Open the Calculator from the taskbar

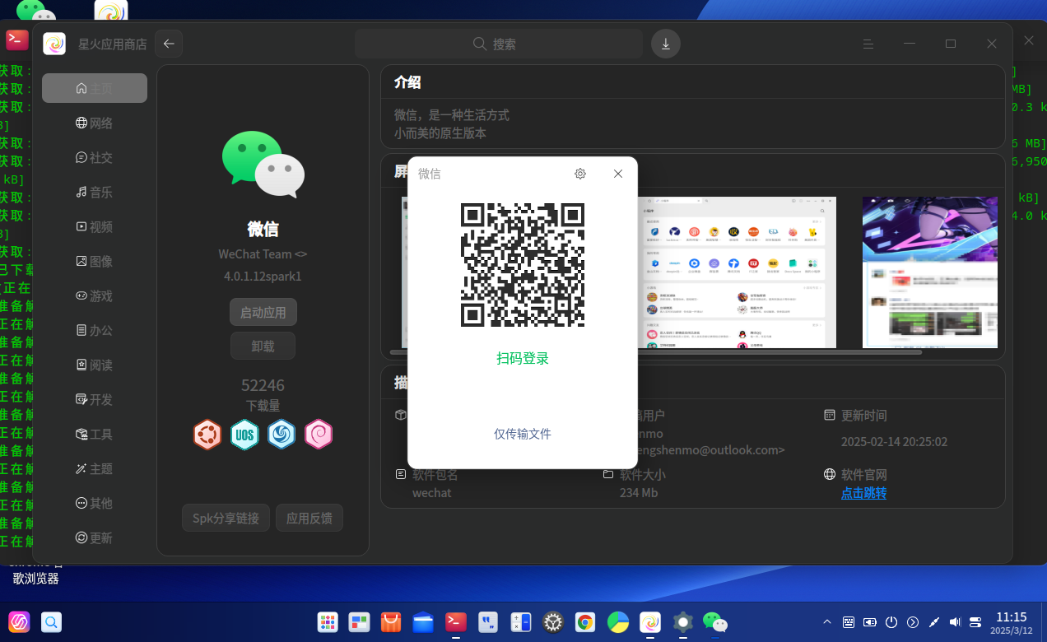click(x=521, y=622)
